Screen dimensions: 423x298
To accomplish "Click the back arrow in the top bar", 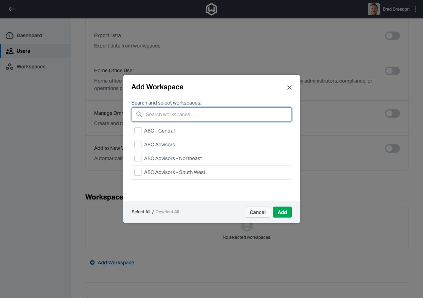I will click(12, 9).
